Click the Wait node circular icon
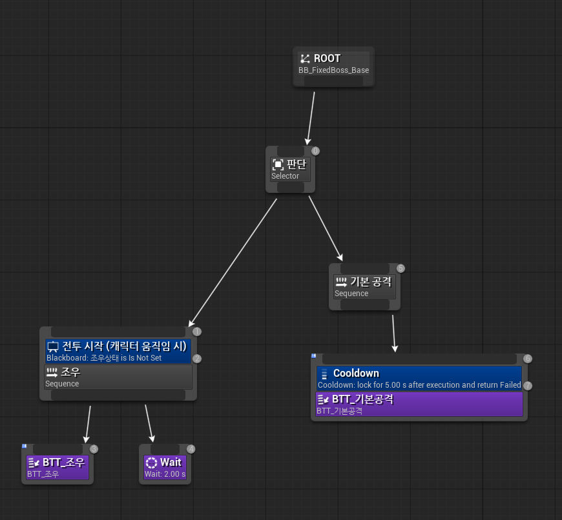The width and height of the screenshot is (562, 520). point(151,463)
